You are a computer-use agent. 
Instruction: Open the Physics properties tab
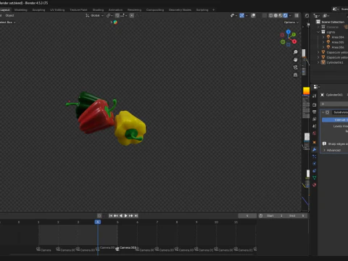pyautogui.click(x=315, y=164)
